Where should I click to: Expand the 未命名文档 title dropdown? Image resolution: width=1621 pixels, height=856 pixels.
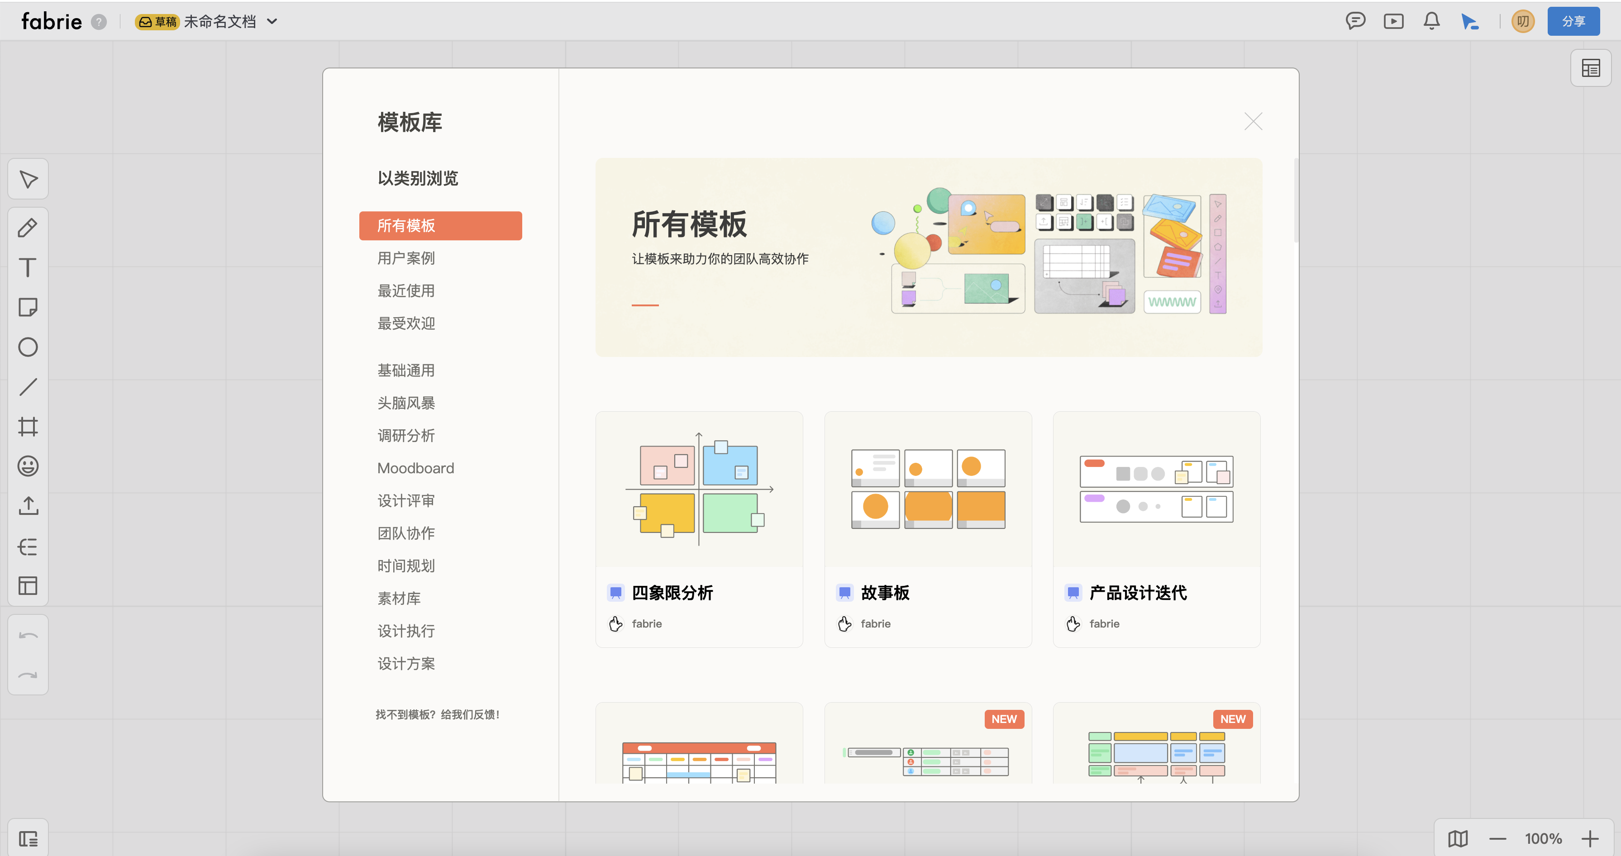pos(272,21)
